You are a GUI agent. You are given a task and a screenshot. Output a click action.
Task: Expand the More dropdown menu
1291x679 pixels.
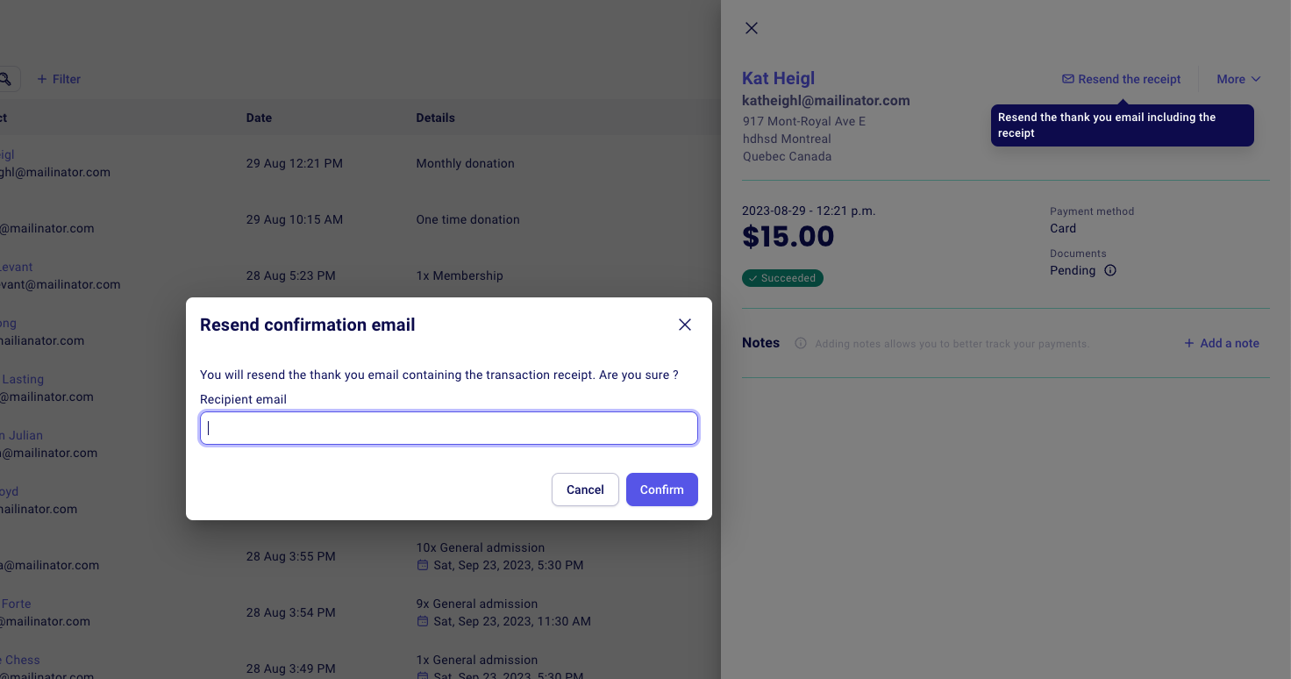coord(1238,79)
